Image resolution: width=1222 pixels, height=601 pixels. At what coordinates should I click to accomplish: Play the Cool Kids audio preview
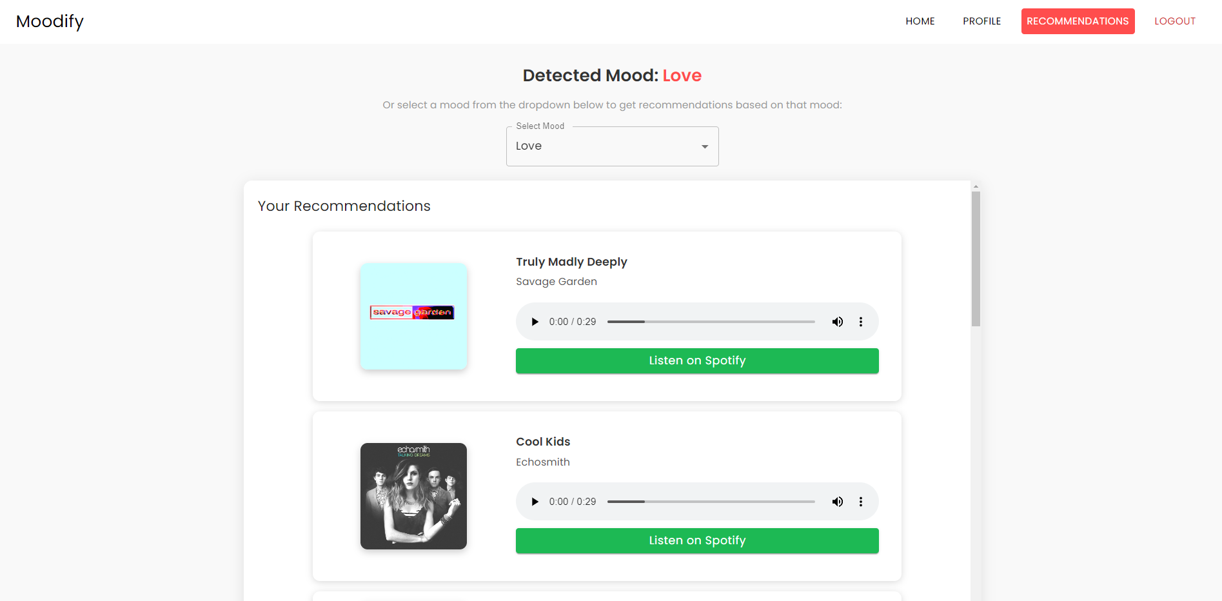coord(535,502)
